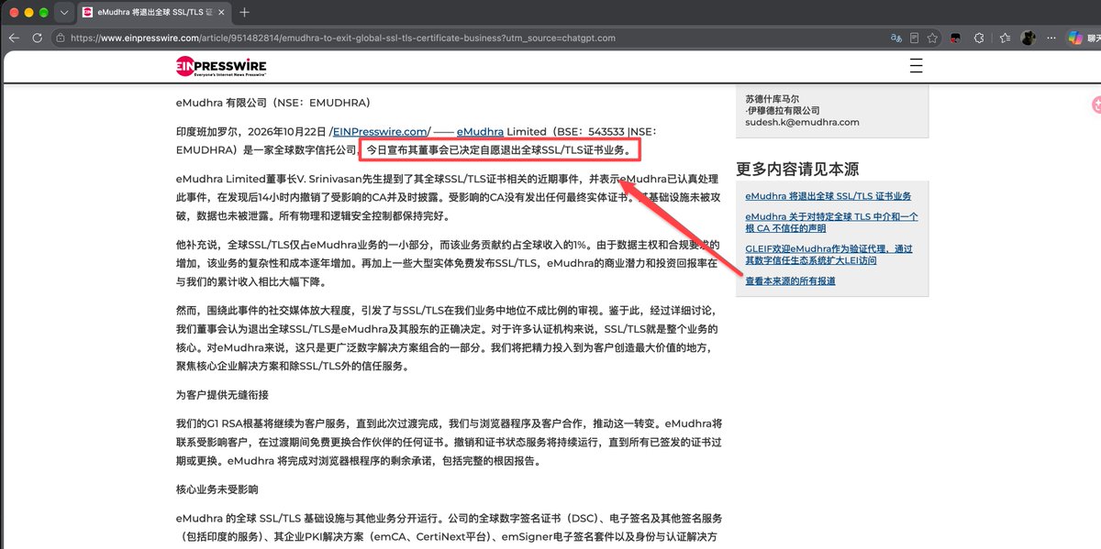This screenshot has height=549, width=1101.
Task: Go back with the browser back arrow
Action: point(15,38)
